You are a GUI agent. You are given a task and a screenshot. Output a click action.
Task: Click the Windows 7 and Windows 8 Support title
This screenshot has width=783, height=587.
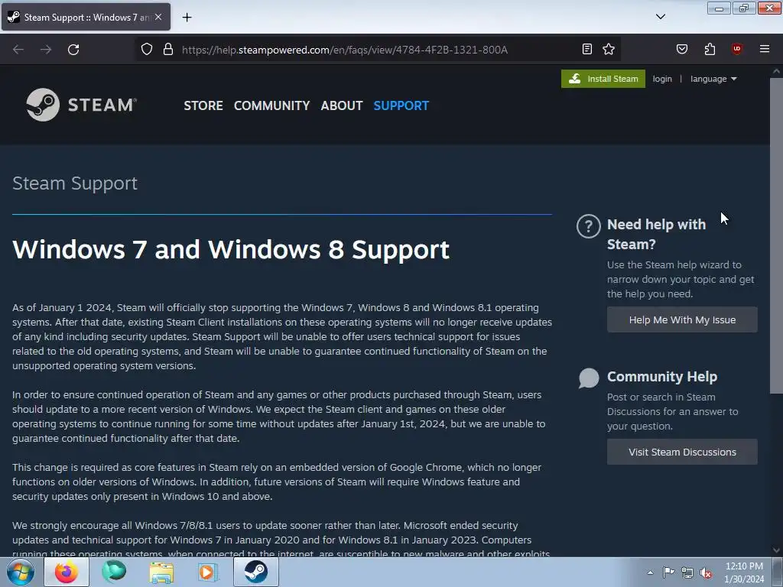(x=231, y=249)
